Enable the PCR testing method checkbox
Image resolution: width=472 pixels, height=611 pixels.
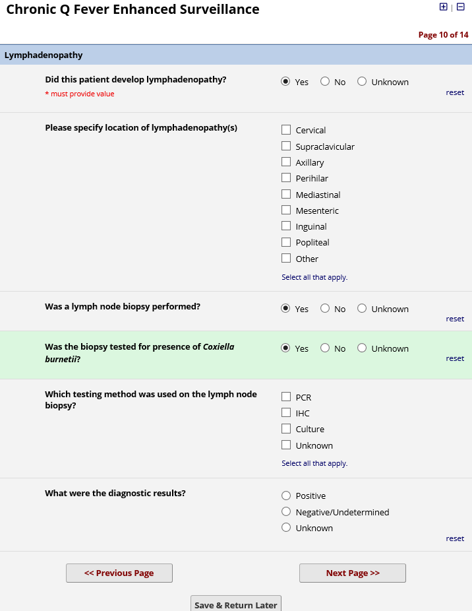[286, 397]
